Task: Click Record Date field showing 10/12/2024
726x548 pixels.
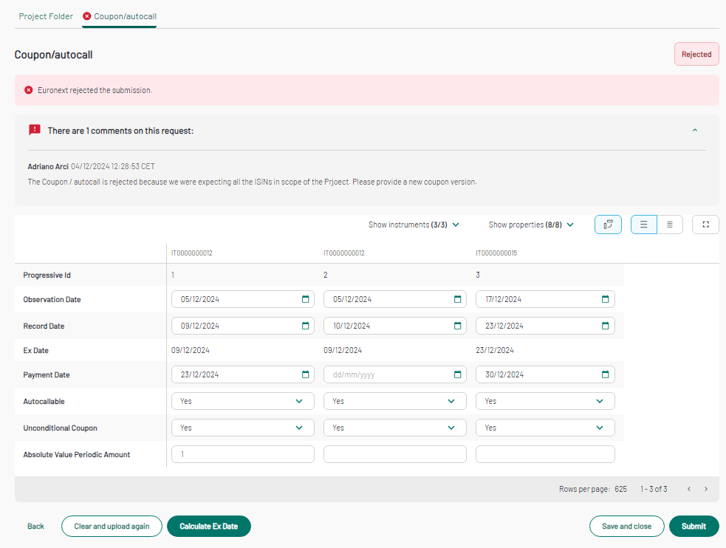Action: tap(395, 326)
